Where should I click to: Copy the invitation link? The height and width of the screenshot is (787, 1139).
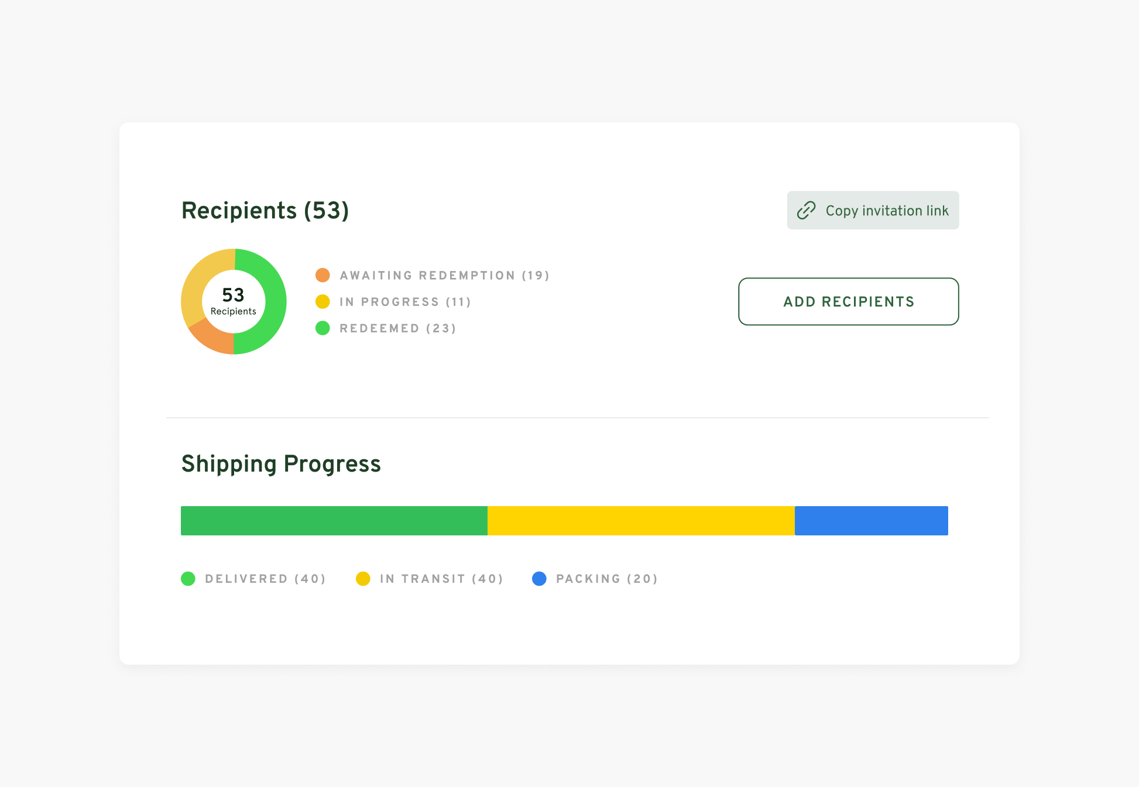886,211
